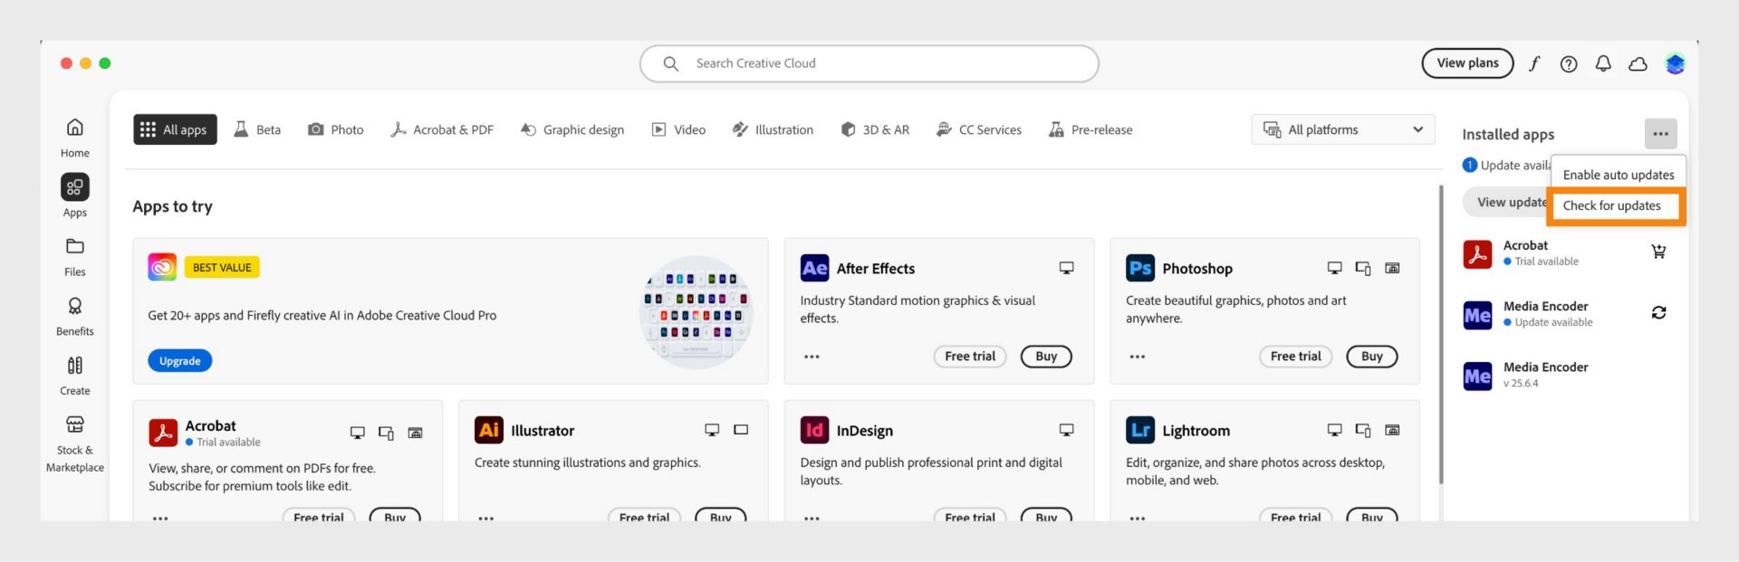Choose Enable auto updates menu entry
The height and width of the screenshot is (562, 1739).
tap(1618, 175)
